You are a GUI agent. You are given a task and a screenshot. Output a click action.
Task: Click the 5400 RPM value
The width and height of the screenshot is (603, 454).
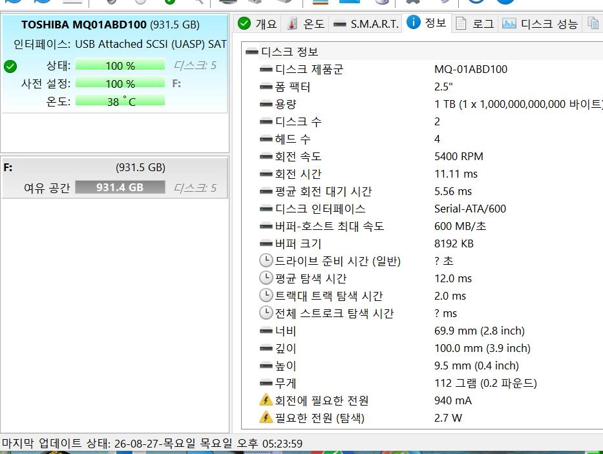pyautogui.click(x=458, y=156)
